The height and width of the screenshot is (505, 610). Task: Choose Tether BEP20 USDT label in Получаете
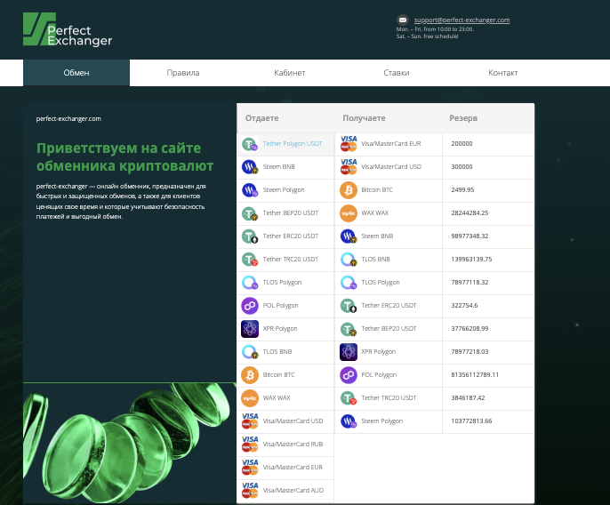pos(389,328)
